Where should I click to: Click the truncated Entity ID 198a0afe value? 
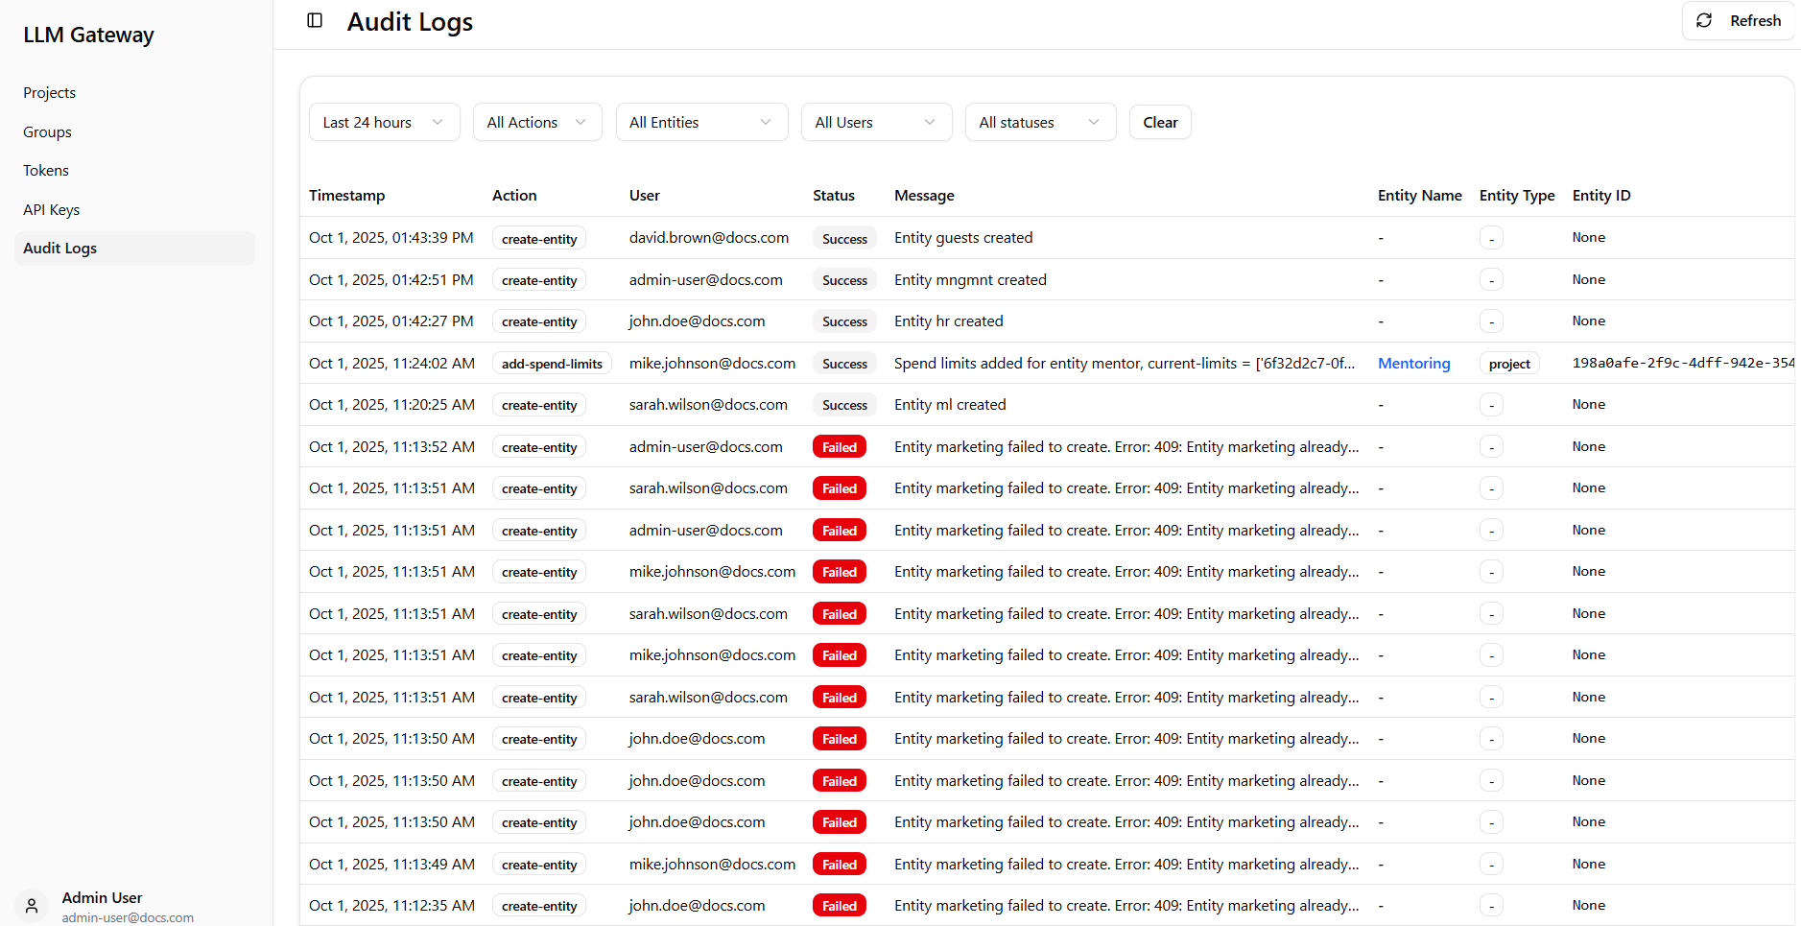coord(1682,363)
